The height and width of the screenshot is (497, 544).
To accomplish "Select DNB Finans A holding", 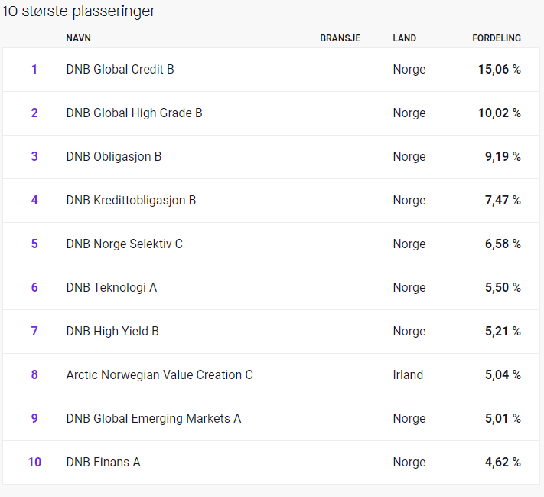I will 271,463.
